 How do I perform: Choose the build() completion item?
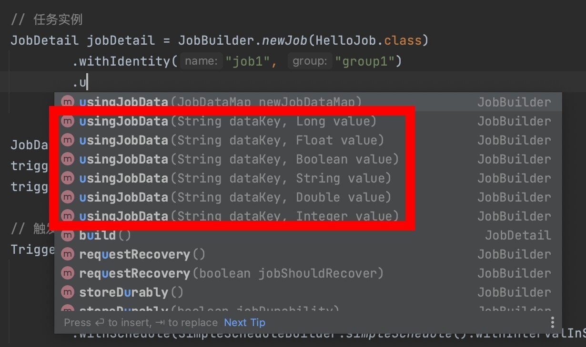point(105,235)
